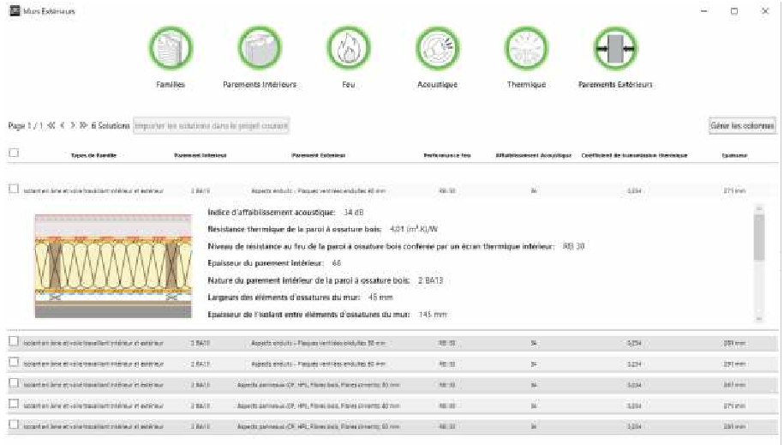Collapse the expanded Plaques ventilées enduites 40 mm row

317,190
